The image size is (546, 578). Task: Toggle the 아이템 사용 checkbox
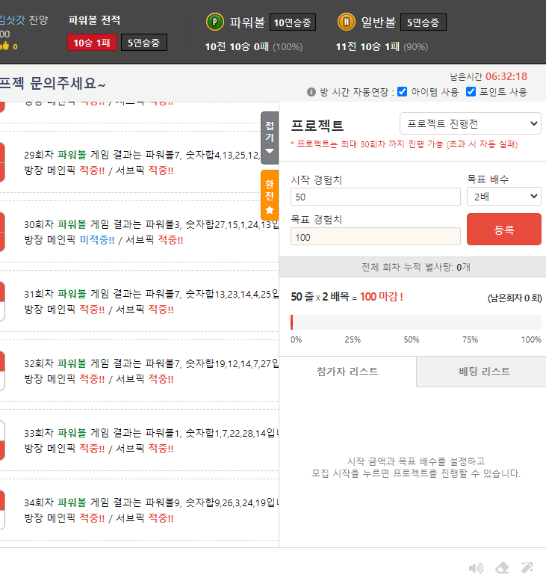click(x=402, y=92)
